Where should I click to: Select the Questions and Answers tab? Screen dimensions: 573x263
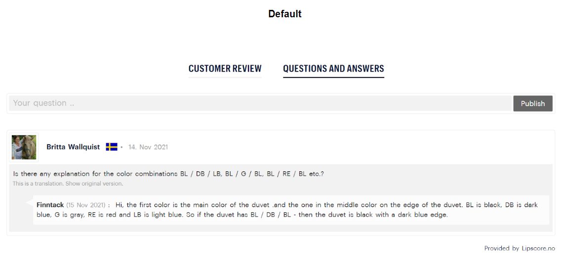(x=333, y=69)
